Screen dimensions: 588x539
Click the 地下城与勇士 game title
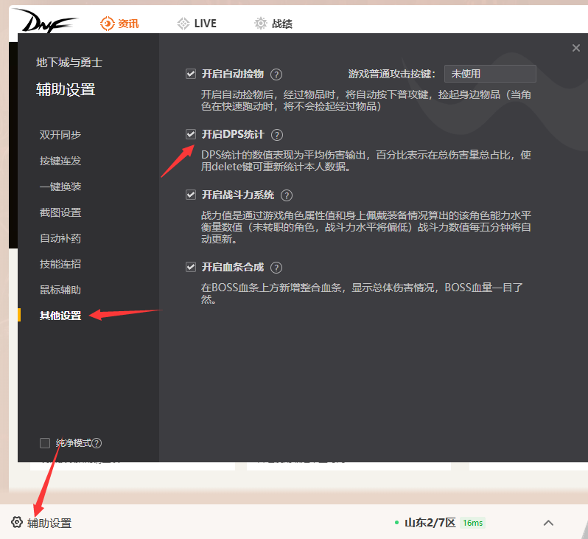point(69,63)
